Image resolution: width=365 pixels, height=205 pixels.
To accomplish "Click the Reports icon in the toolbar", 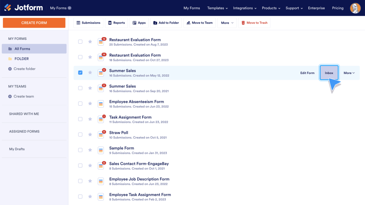I will [x=110, y=22].
